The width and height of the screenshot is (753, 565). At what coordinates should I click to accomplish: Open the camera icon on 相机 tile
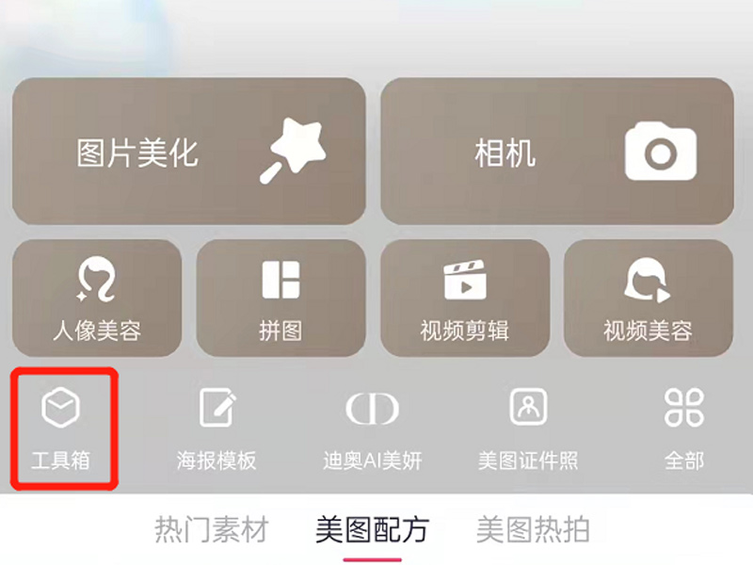click(661, 151)
